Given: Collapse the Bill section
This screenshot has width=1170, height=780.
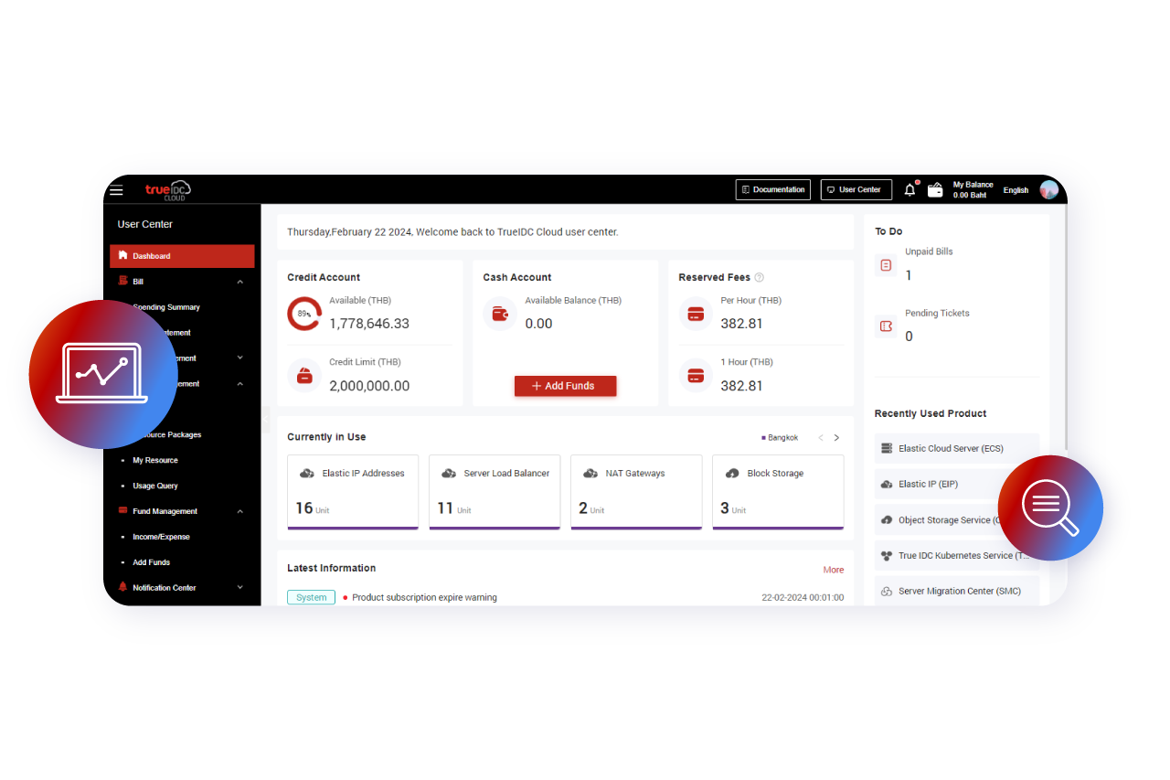Looking at the screenshot, I should tap(239, 281).
